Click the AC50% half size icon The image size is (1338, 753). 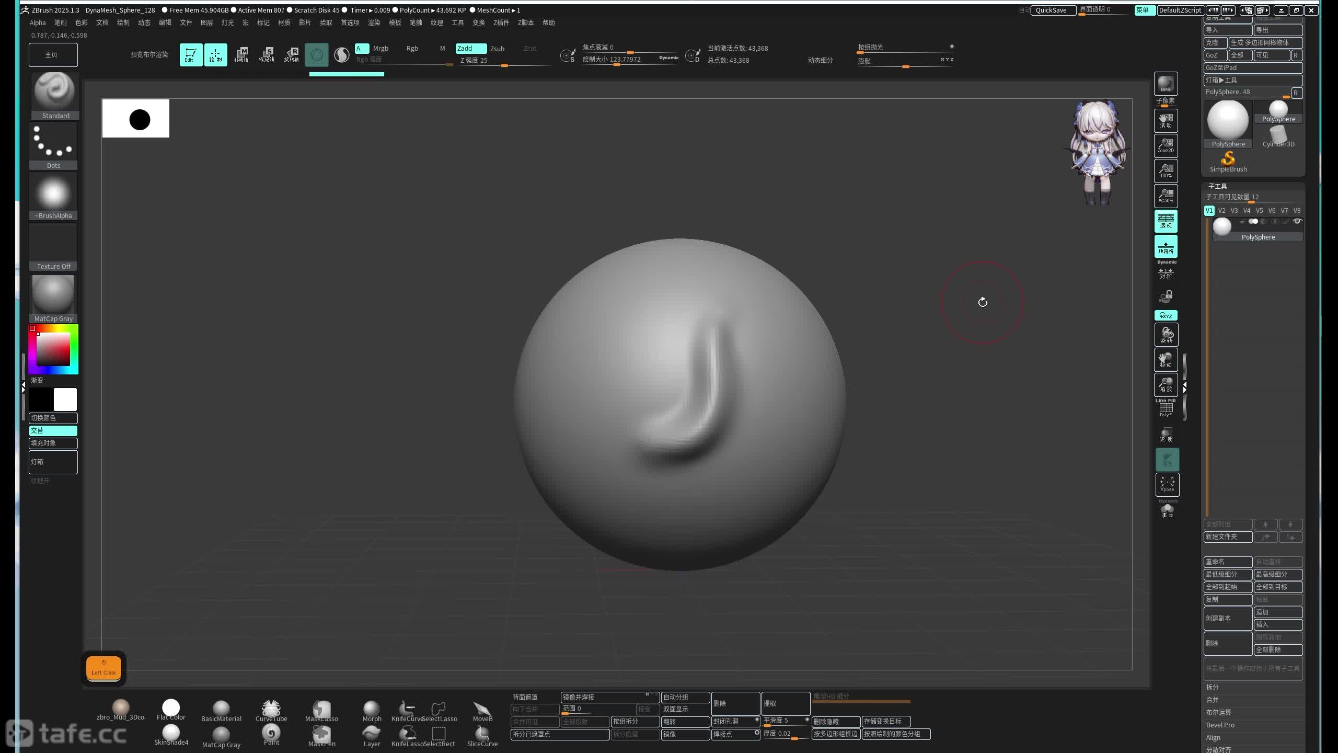(x=1166, y=196)
